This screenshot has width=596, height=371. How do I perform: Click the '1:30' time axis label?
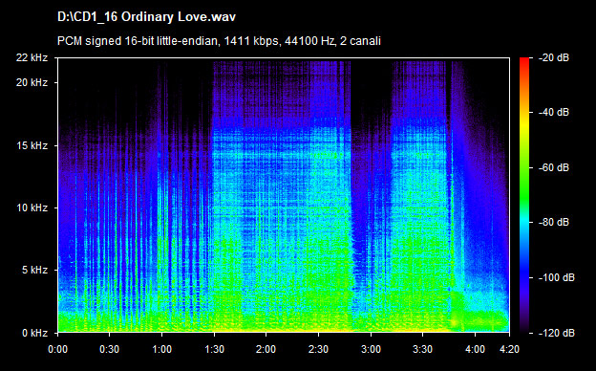(214, 349)
